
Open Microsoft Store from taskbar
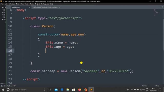coord(74,90)
